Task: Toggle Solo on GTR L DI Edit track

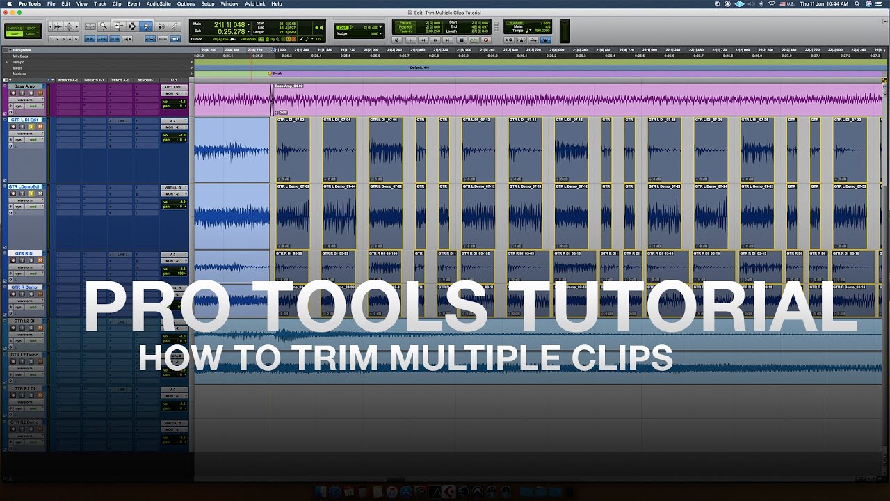Action: [x=31, y=127]
